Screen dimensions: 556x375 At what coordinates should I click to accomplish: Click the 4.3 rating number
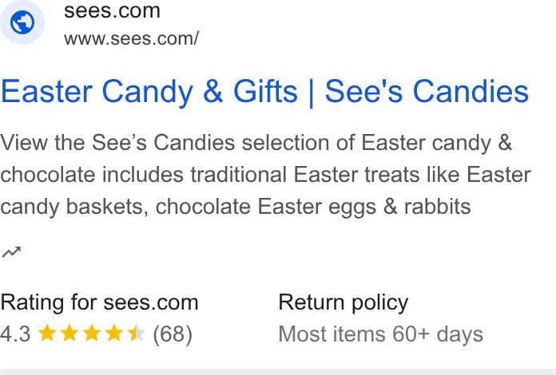click(x=15, y=334)
